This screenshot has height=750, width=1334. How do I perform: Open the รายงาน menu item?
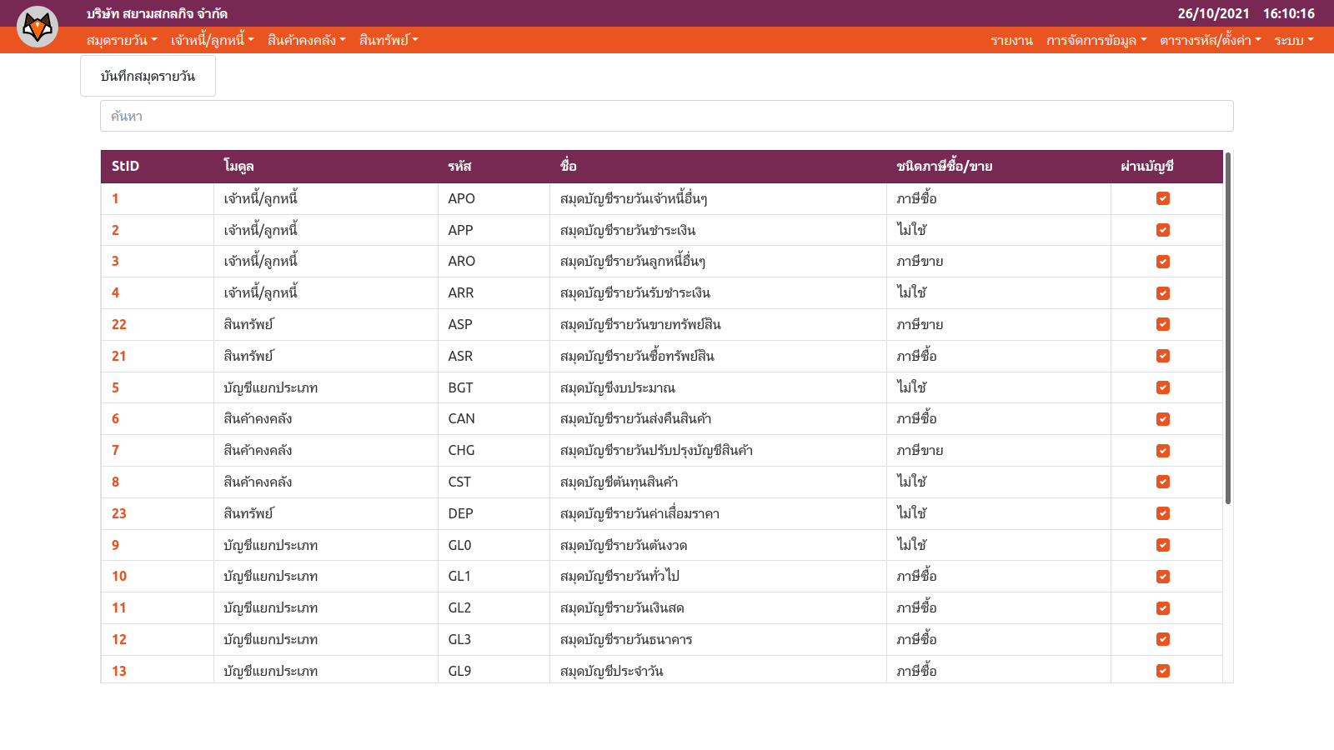tap(1011, 40)
